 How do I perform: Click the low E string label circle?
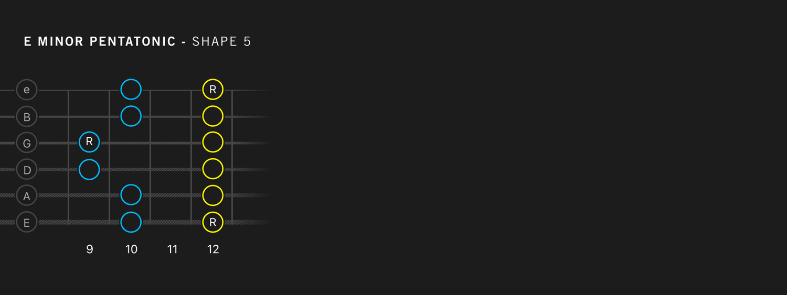27,222
